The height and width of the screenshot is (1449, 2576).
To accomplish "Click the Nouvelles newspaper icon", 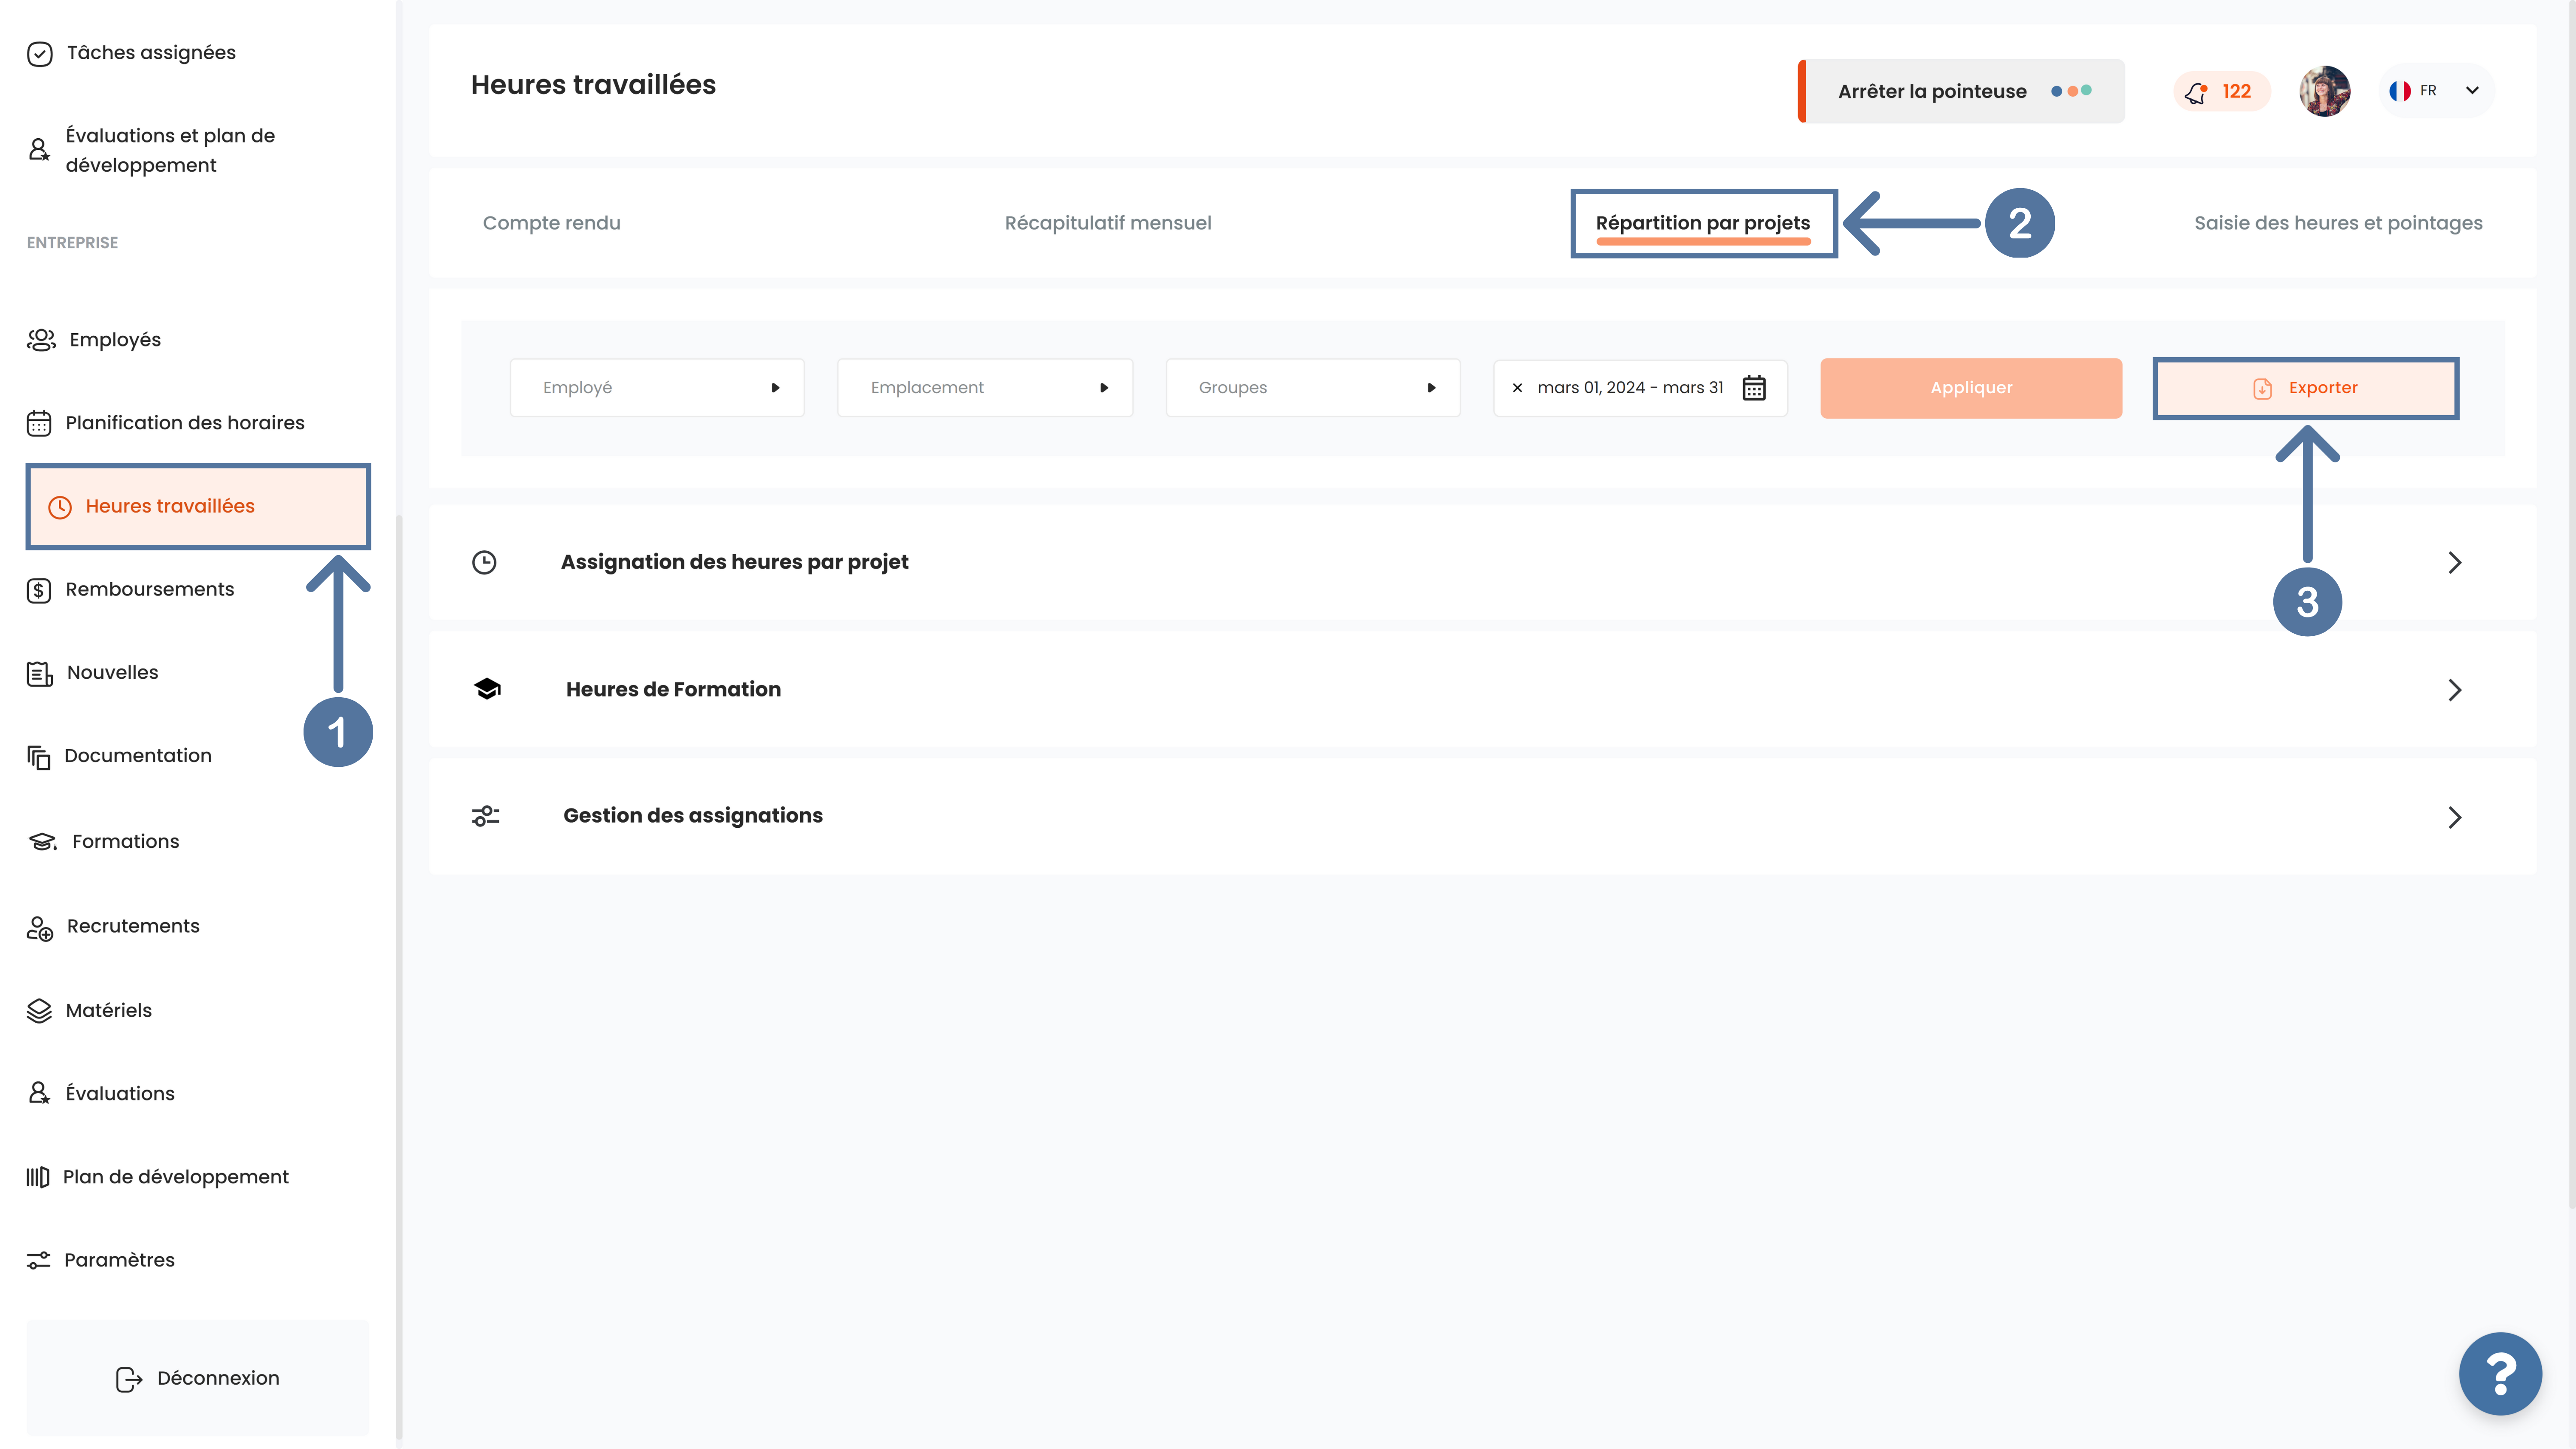I will point(40,673).
